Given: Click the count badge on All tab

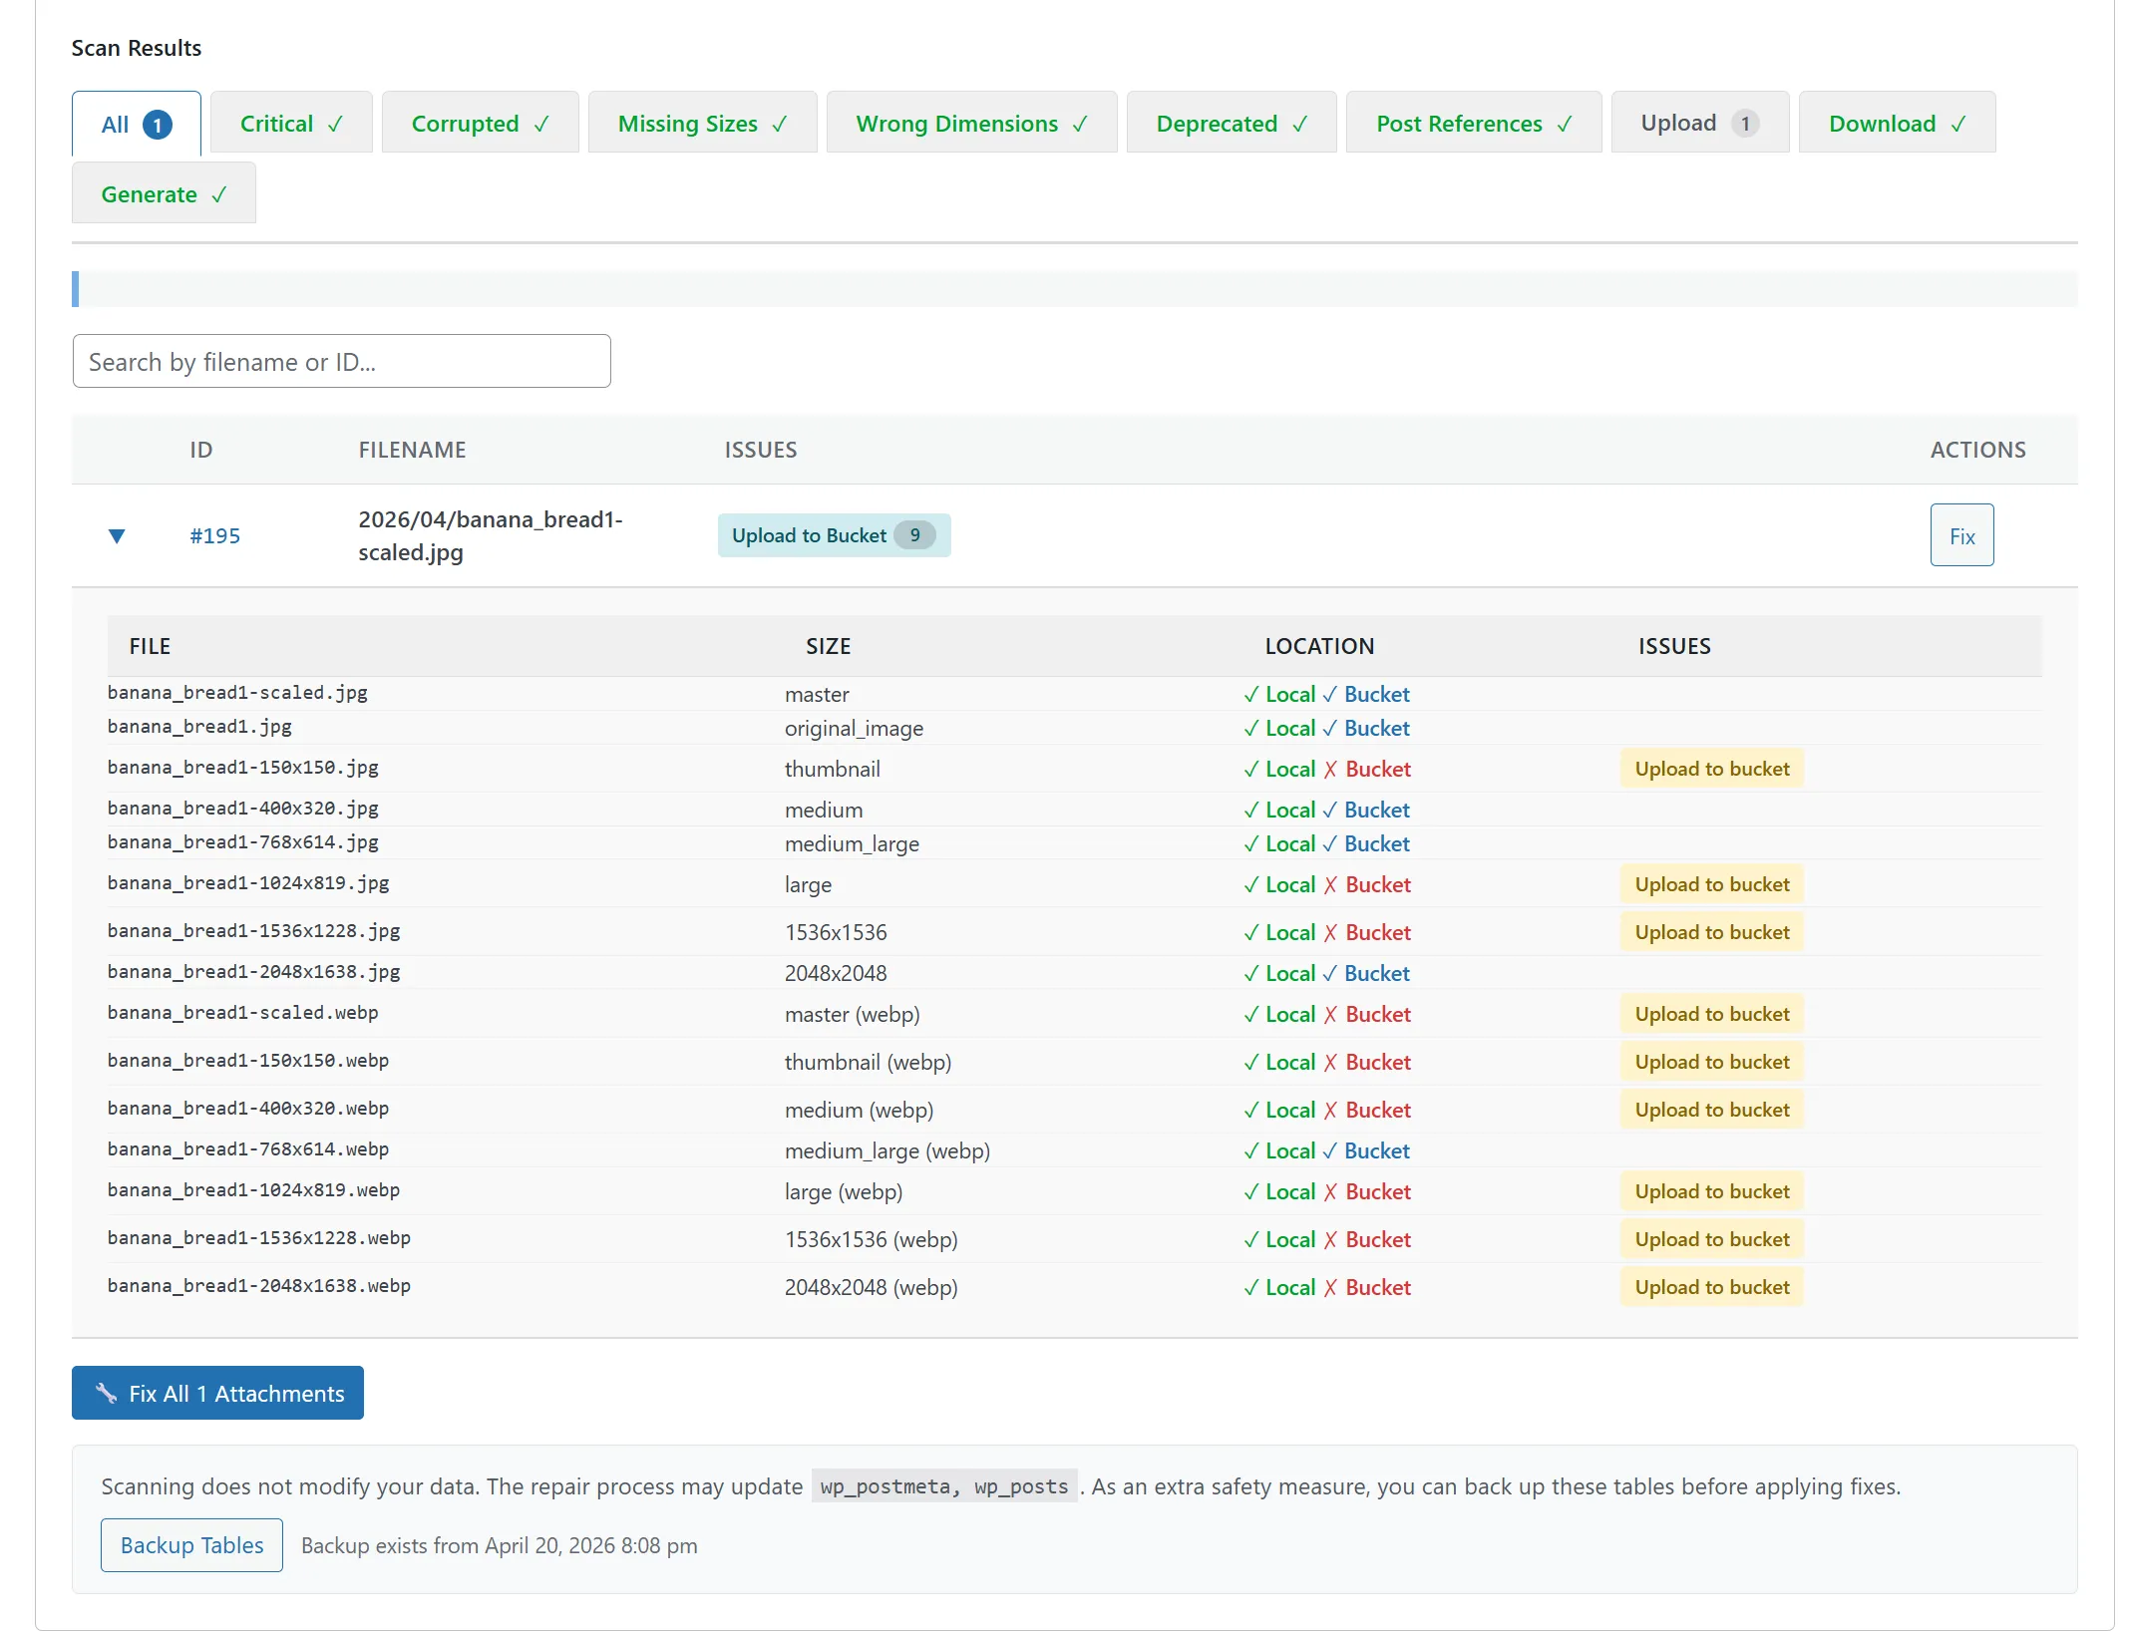Looking at the screenshot, I should pos(158,125).
